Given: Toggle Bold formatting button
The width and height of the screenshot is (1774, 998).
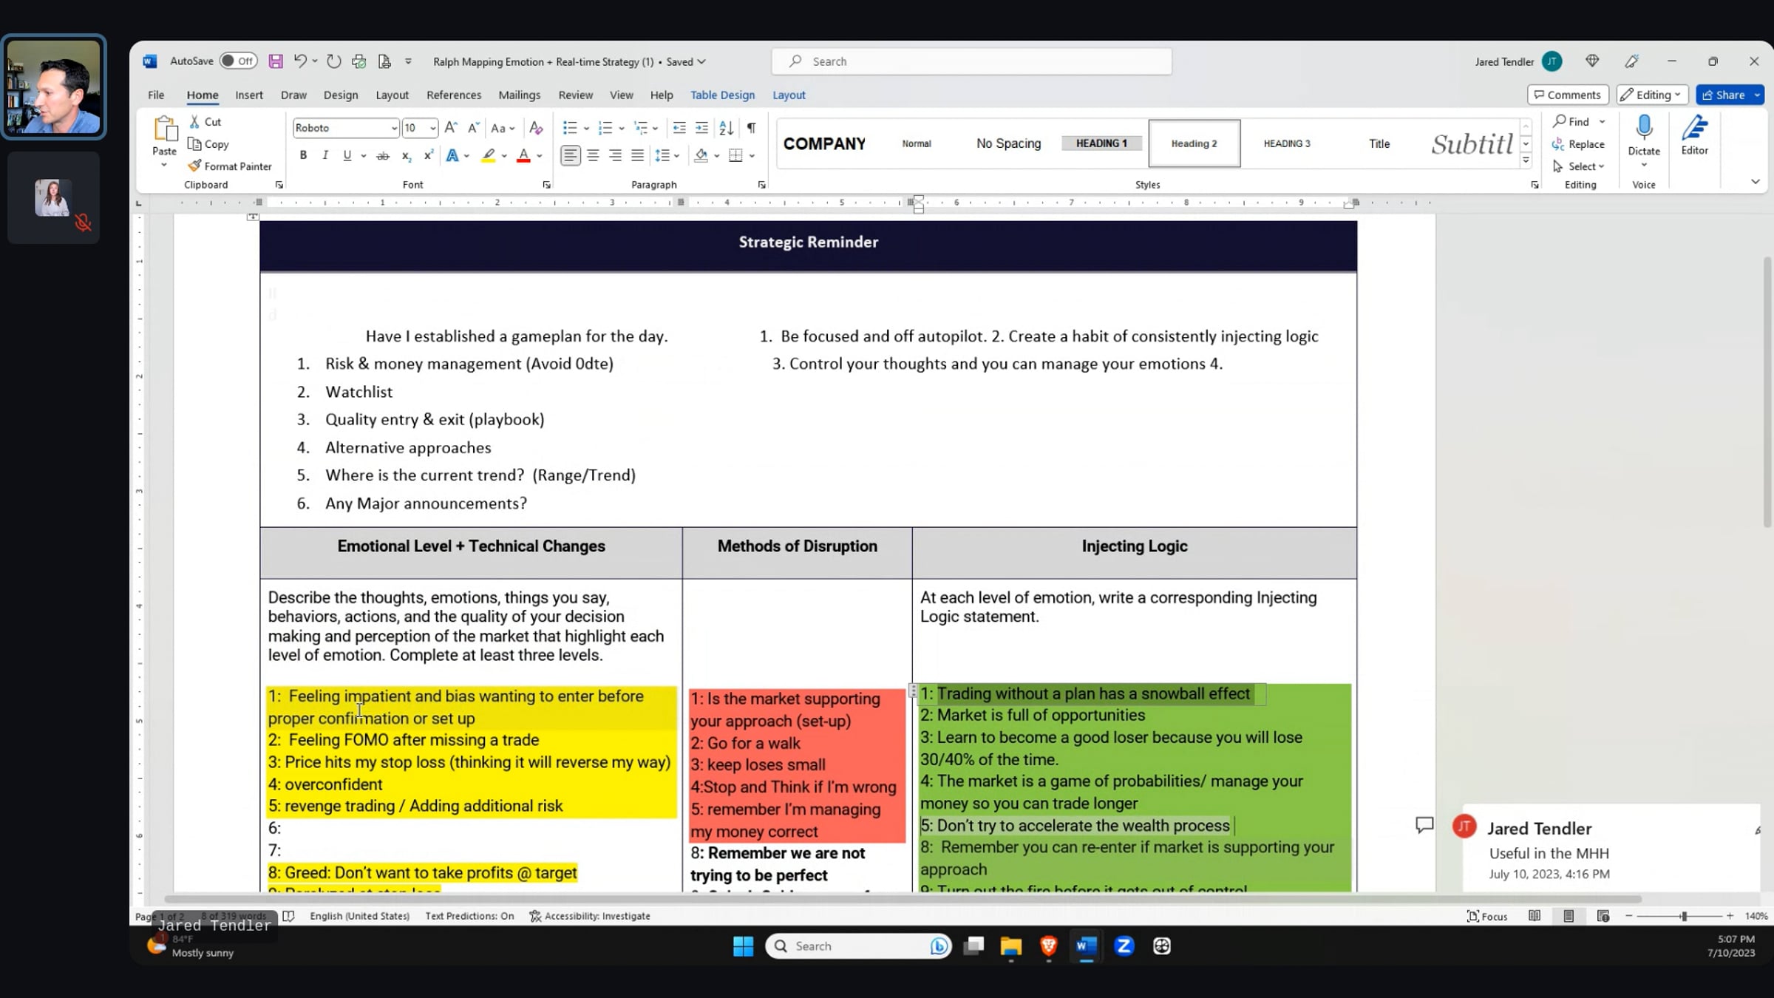Looking at the screenshot, I should (x=303, y=155).
